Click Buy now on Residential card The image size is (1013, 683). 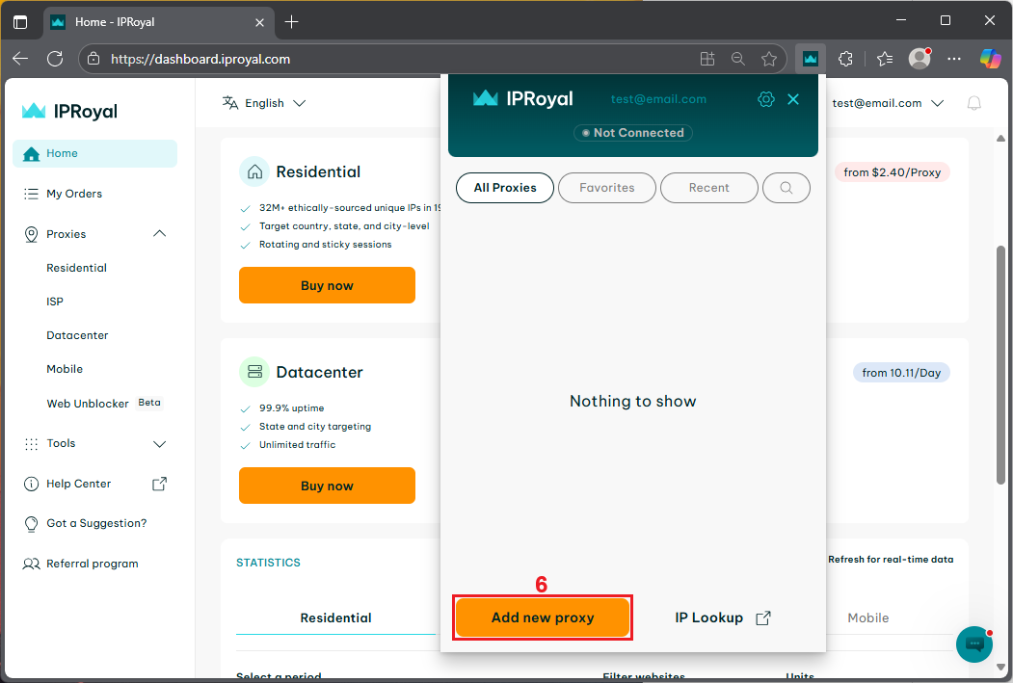click(x=327, y=285)
